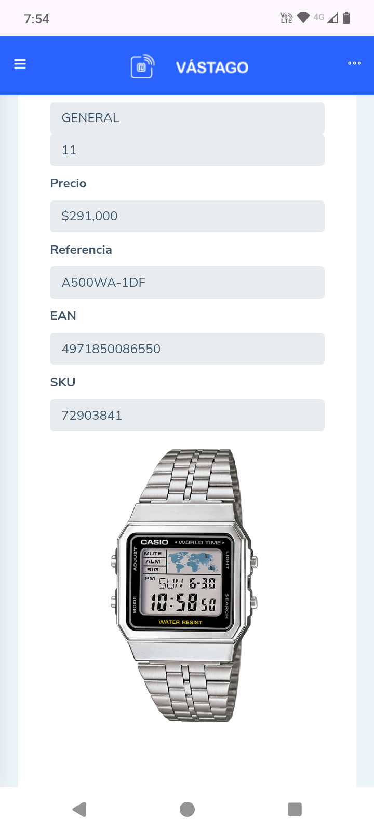Open recent apps square button

click(295, 809)
